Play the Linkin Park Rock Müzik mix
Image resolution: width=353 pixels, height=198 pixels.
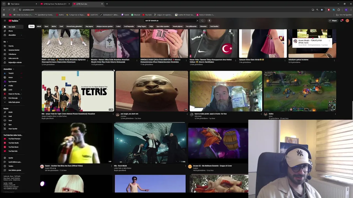pos(150,143)
